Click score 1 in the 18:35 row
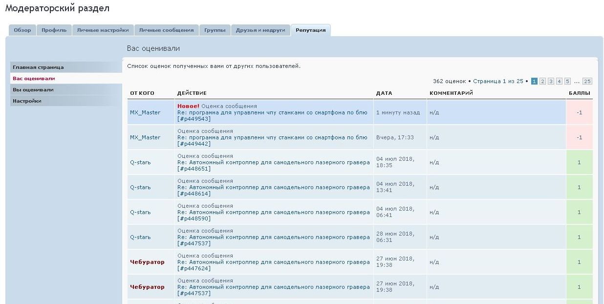Viewport: 604px width, 304px height. (x=579, y=162)
